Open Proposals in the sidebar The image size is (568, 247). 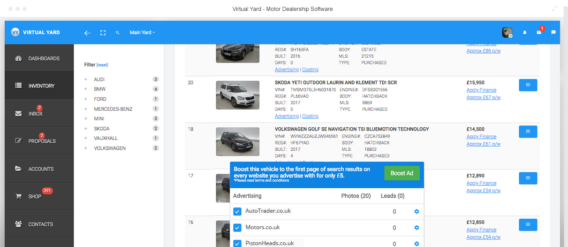[x=39, y=141]
